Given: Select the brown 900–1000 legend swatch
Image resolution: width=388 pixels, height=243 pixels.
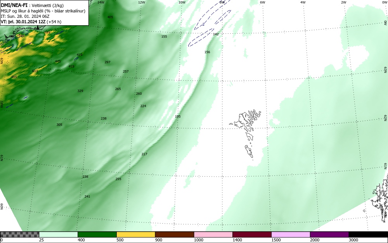Looking at the screenshot, I should point(175,234).
